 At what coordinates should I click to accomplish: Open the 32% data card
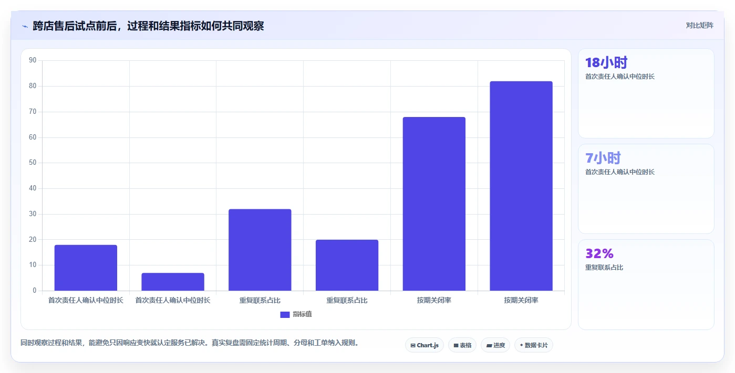[646, 284]
